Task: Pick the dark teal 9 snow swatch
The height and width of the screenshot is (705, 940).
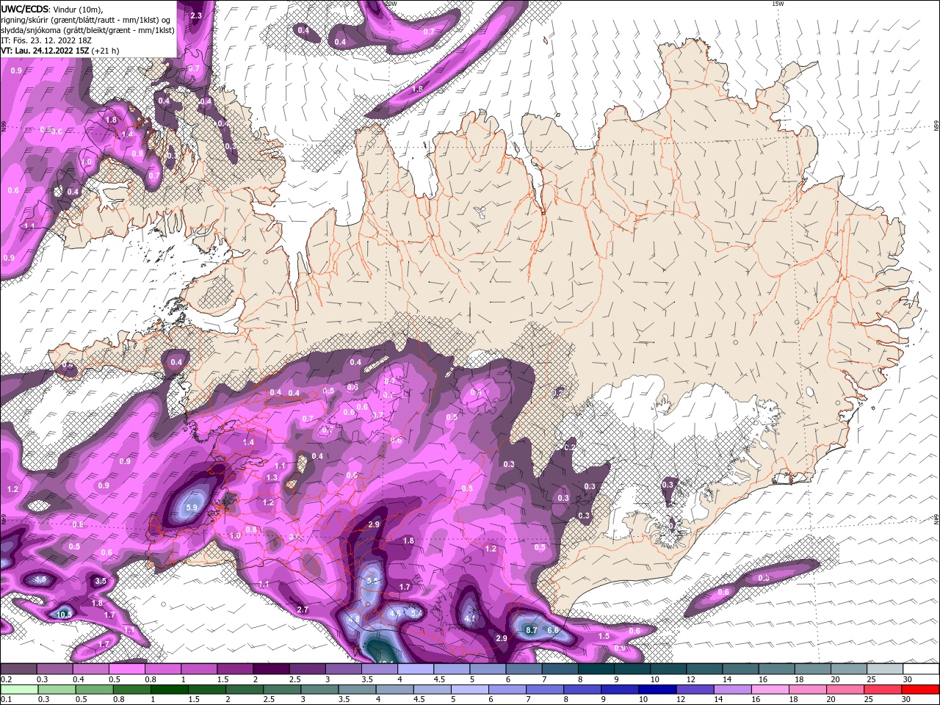Action: pos(632,669)
